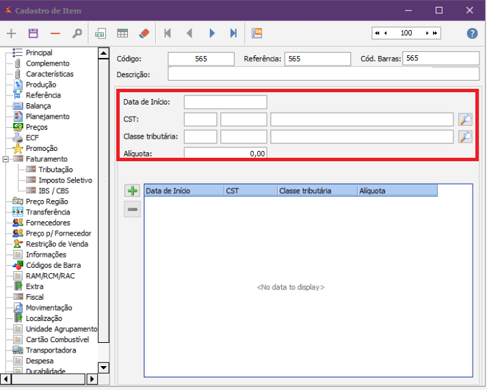The width and height of the screenshot is (487, 390).
Task: Open Produção section
Action: pos(41,85)
